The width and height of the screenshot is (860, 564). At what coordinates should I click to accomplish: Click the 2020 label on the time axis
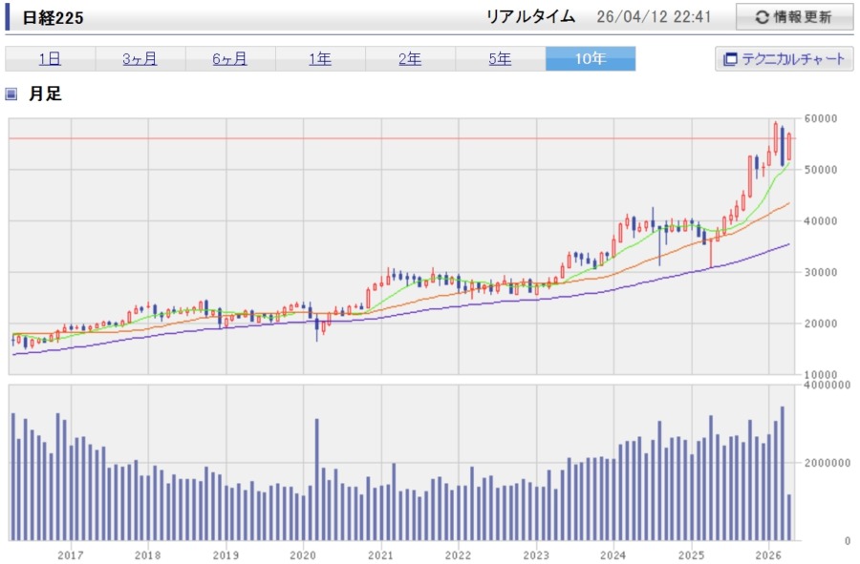[303, 554]
